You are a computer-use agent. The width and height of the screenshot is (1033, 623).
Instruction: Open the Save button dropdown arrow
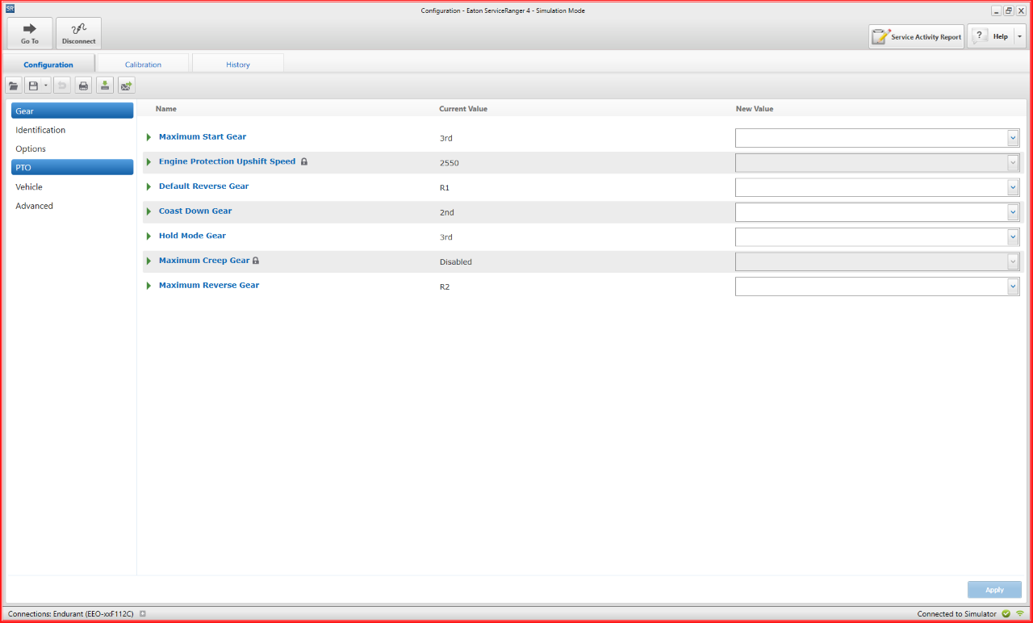click(x=46, y=86)
